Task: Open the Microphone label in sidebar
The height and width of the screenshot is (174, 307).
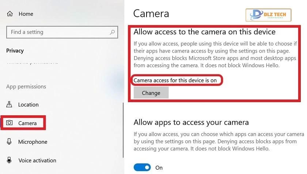Action: (33, 142)
